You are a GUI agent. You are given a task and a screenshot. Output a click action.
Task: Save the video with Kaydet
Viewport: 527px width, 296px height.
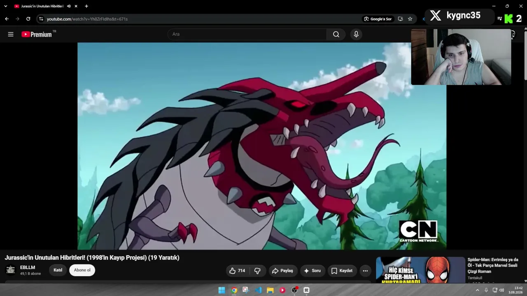tap(342, 271)
